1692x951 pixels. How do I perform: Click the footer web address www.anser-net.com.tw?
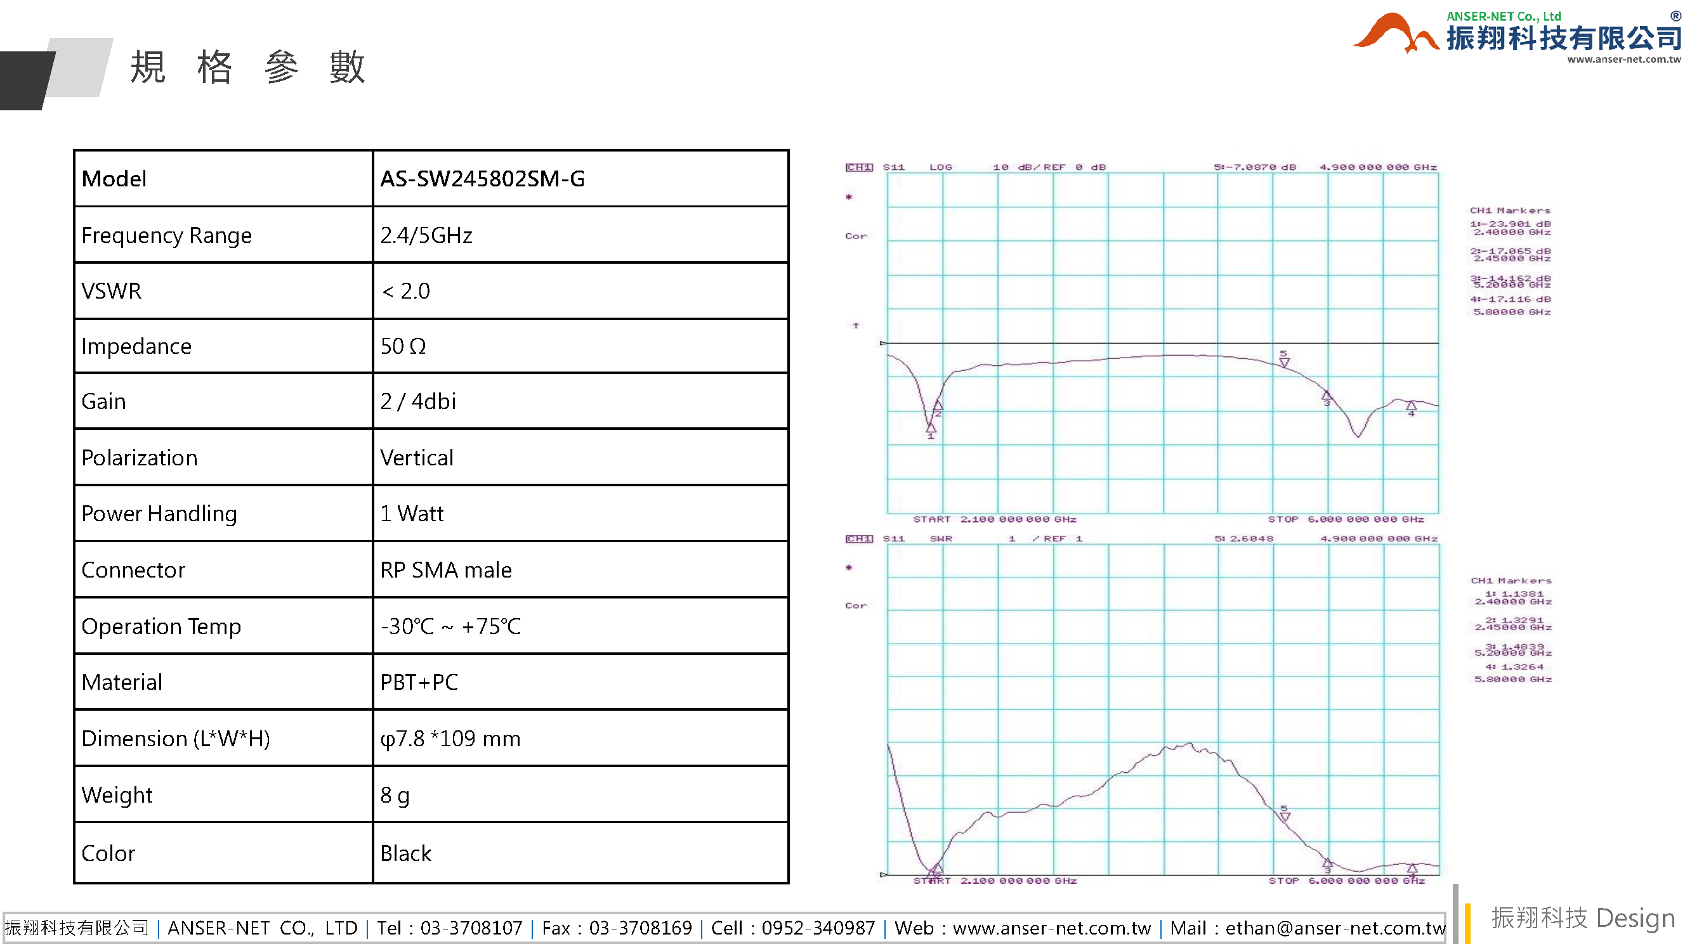pos(1051,928)
